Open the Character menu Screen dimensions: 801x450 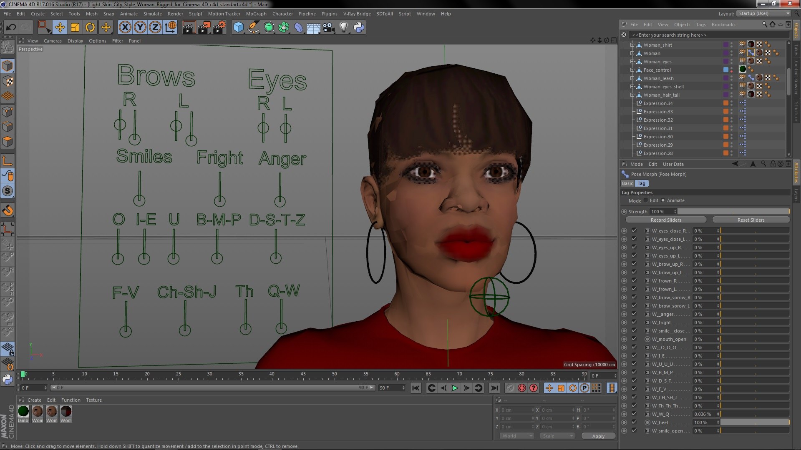[x=282, y=14]
